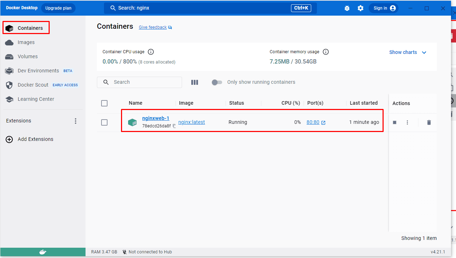Show info for Container CPU usage
The image size is (456, 258).
pyautogui.click(x=151, y=52)
